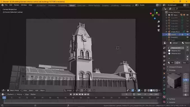Switch to Compositing workspace tab
190x107 pixels.
62,5
